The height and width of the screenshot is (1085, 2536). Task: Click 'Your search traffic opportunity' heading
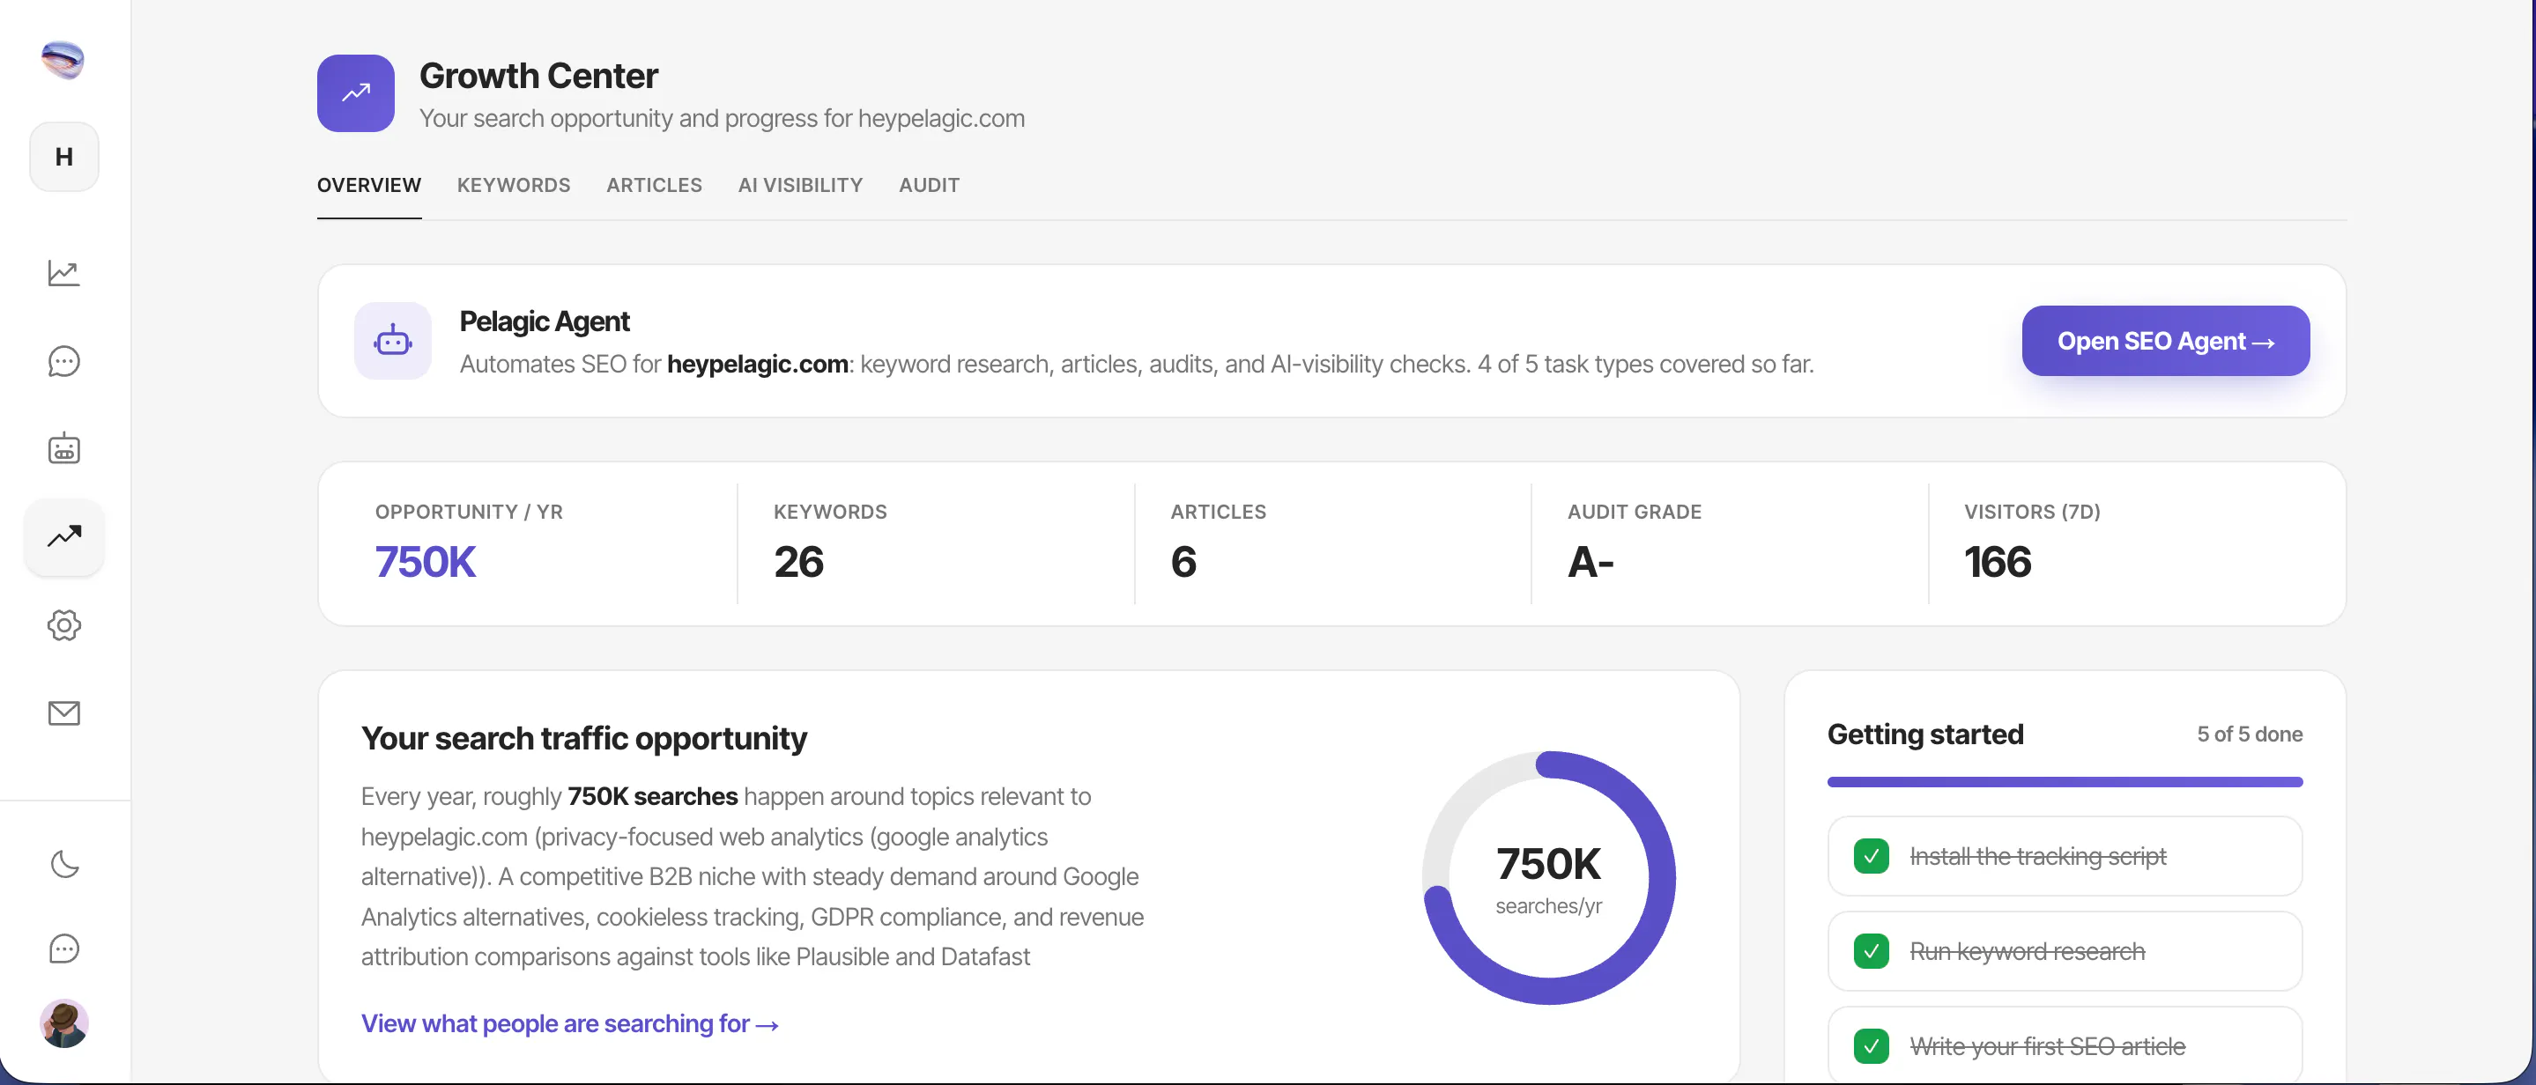click(584, 738)
